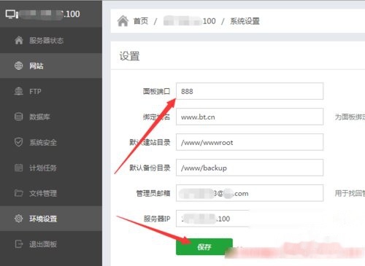The width and height of the screenshot is (365, 266).
Task: Select the /www/wwwroot directory field
Action: [x=250, y=142]
